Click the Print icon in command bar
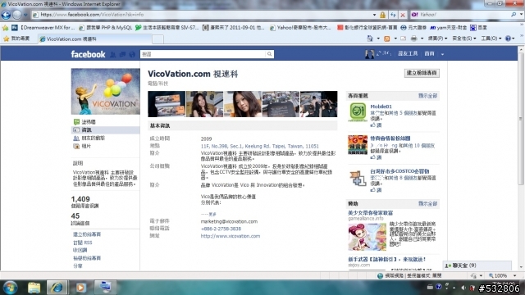The image size is (525, 295). (x=413, y=39)
